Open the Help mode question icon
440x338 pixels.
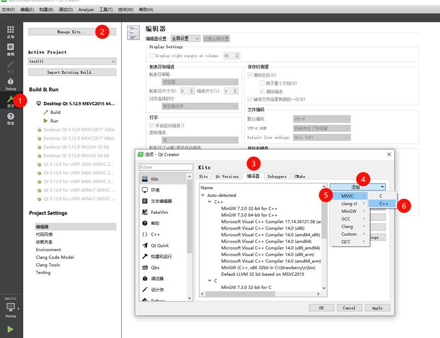point(10,116)
